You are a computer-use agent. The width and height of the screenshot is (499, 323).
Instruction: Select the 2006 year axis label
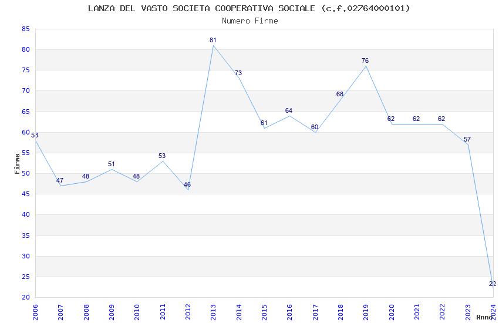(x=35, y=312)
